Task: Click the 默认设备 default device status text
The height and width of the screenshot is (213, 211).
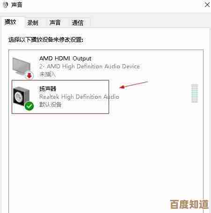Action: (51, 104)
